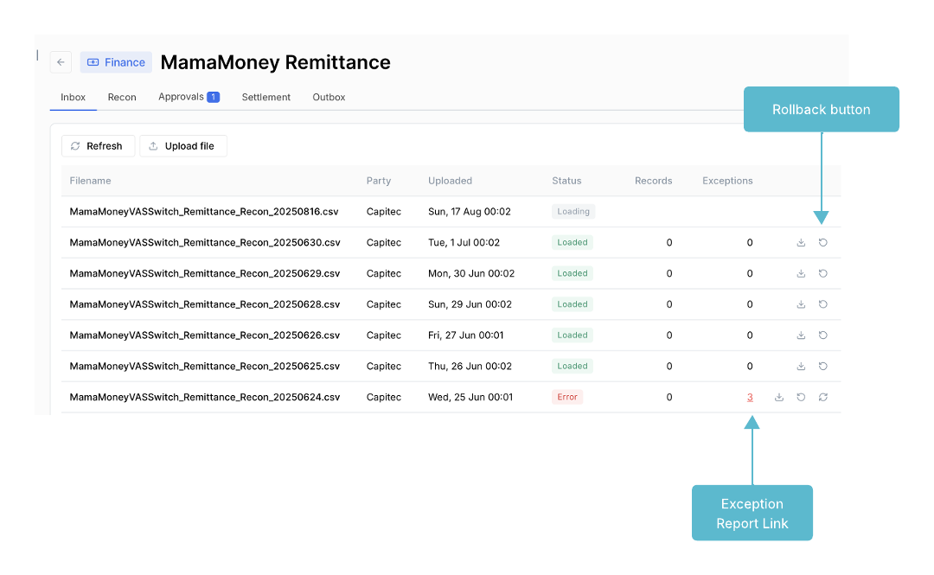The height and width of the screenshot is (575, 934).
Task: Click the Loading status badge
Action: coord(573,212)
